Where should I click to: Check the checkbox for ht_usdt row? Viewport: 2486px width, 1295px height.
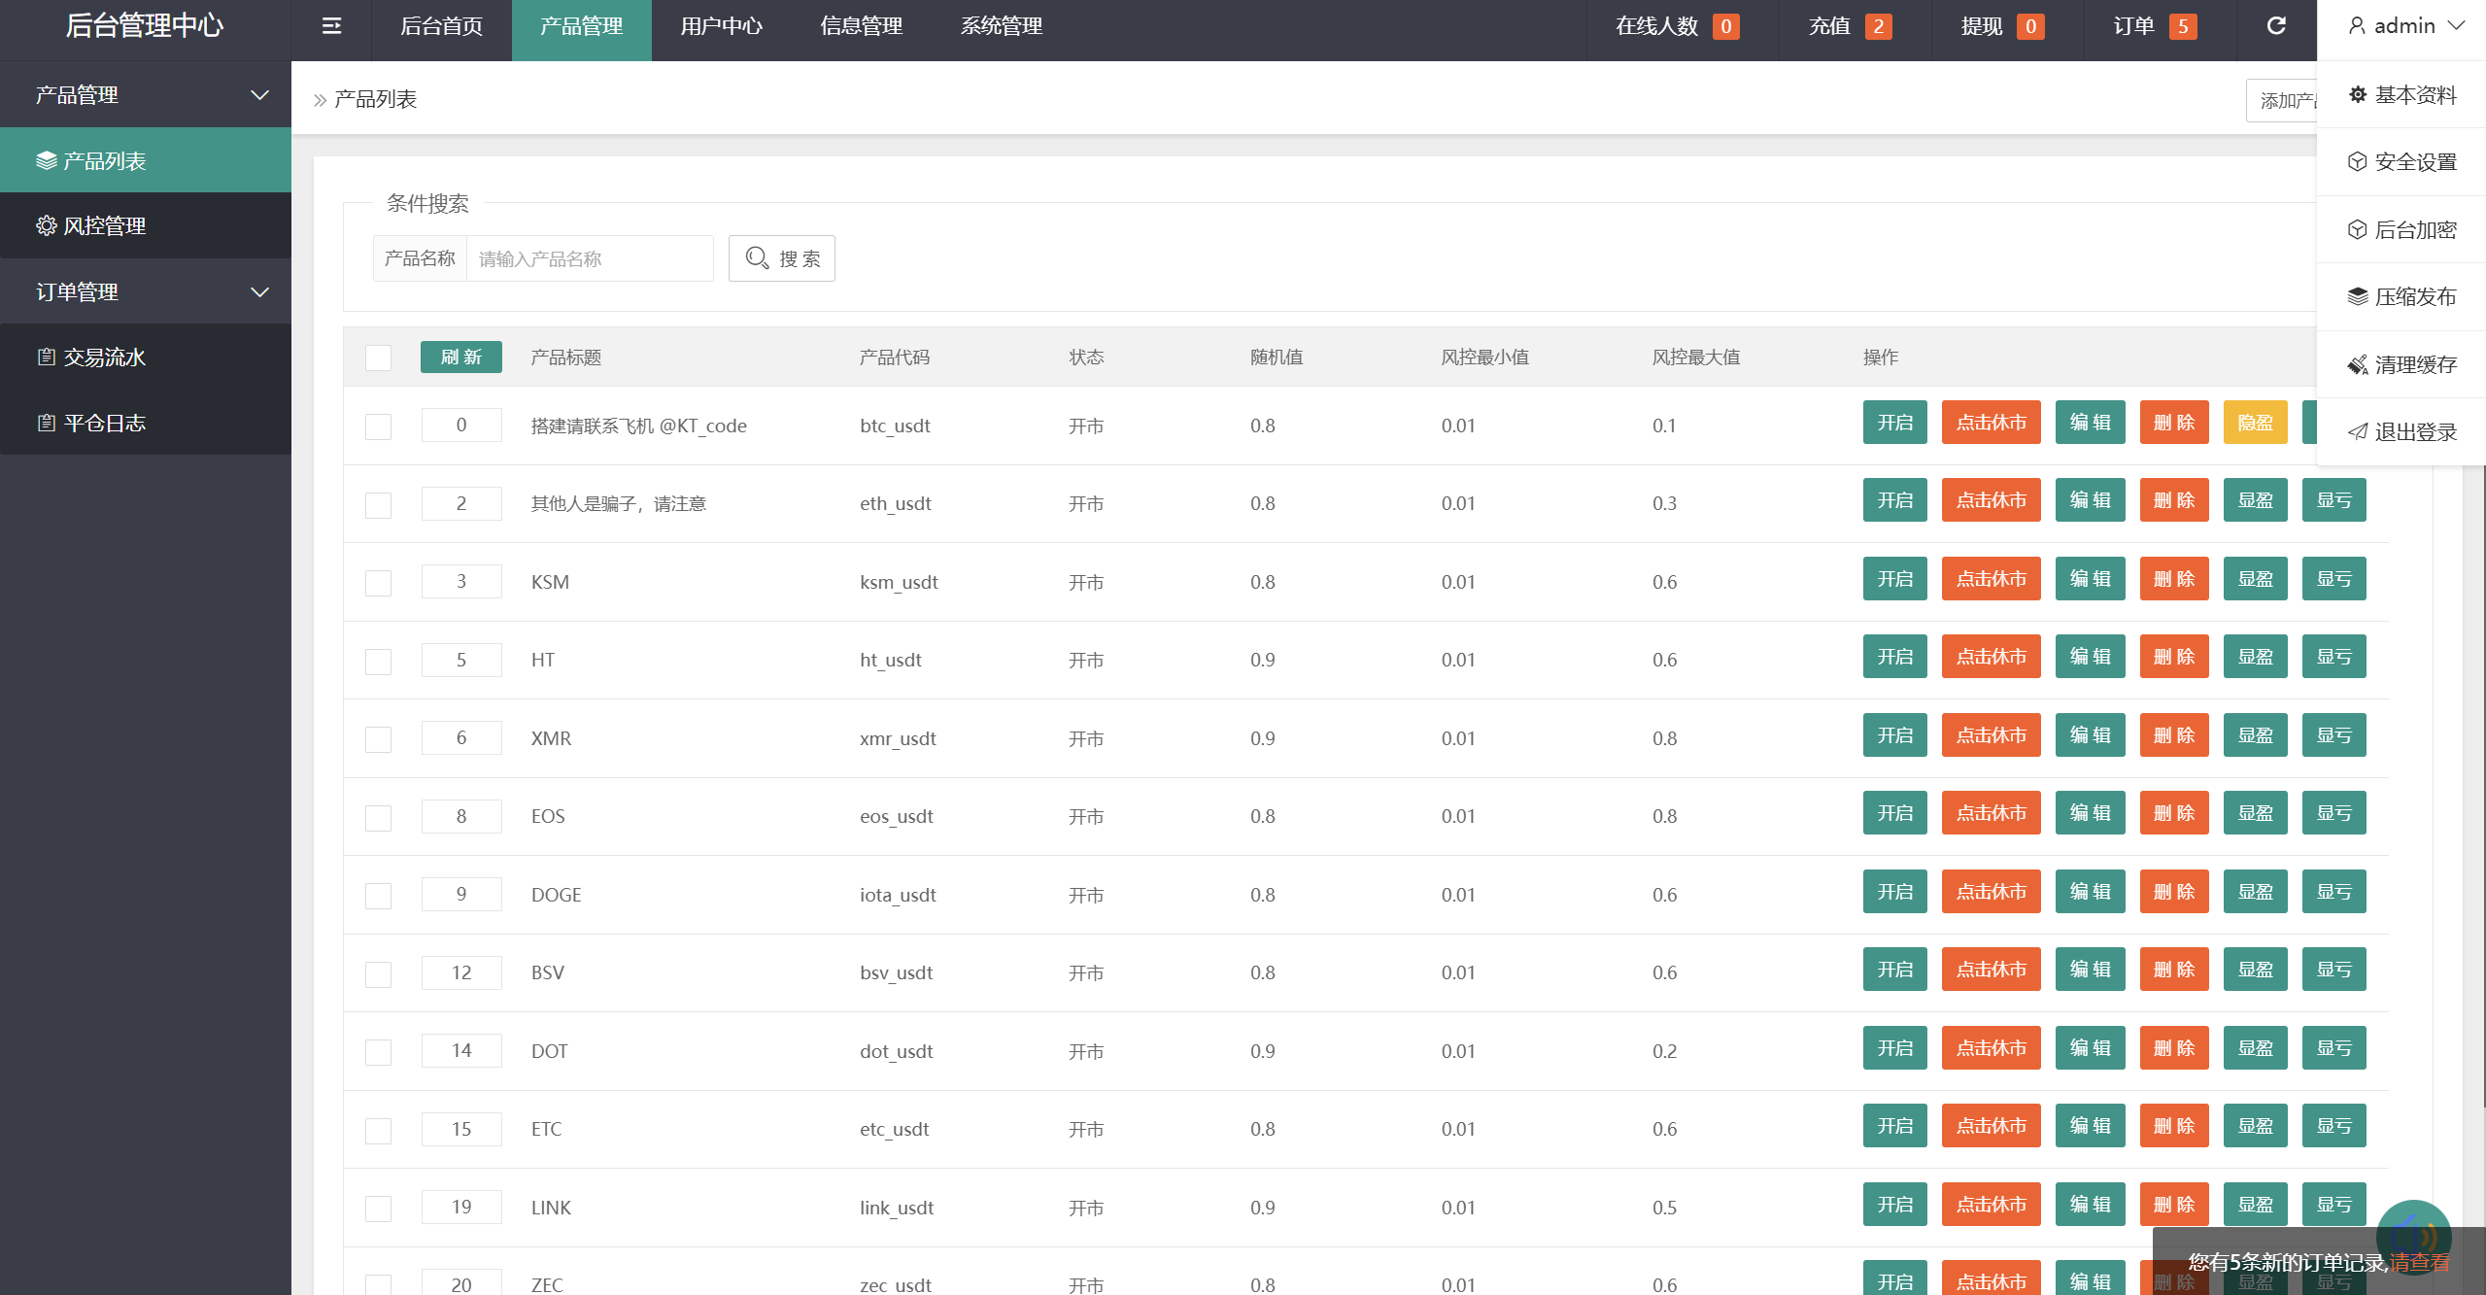(378, 662)
